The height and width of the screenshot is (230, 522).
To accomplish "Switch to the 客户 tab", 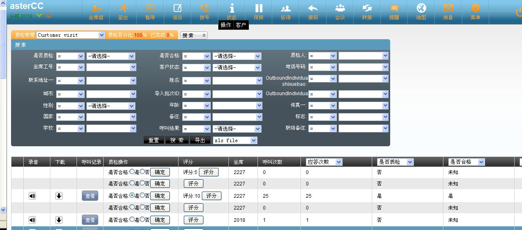I will tap(241, 25).
